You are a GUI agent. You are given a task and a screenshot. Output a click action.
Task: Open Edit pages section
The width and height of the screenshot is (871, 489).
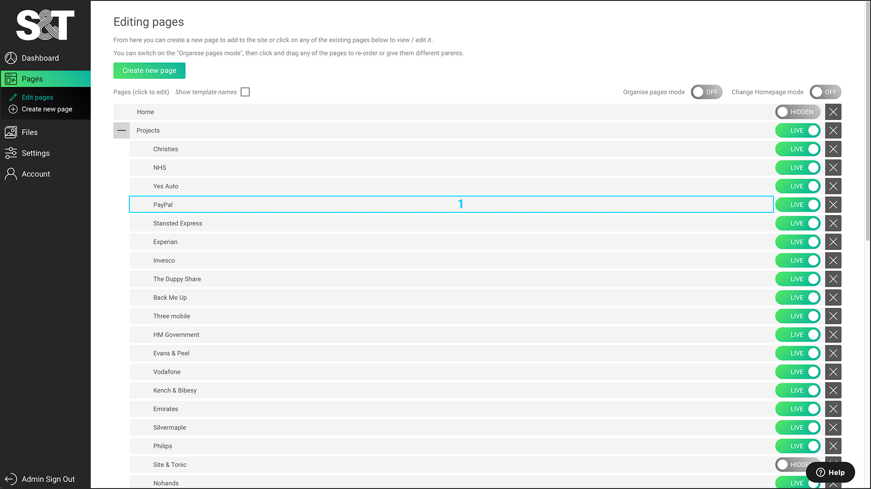(x=37, y=96)
